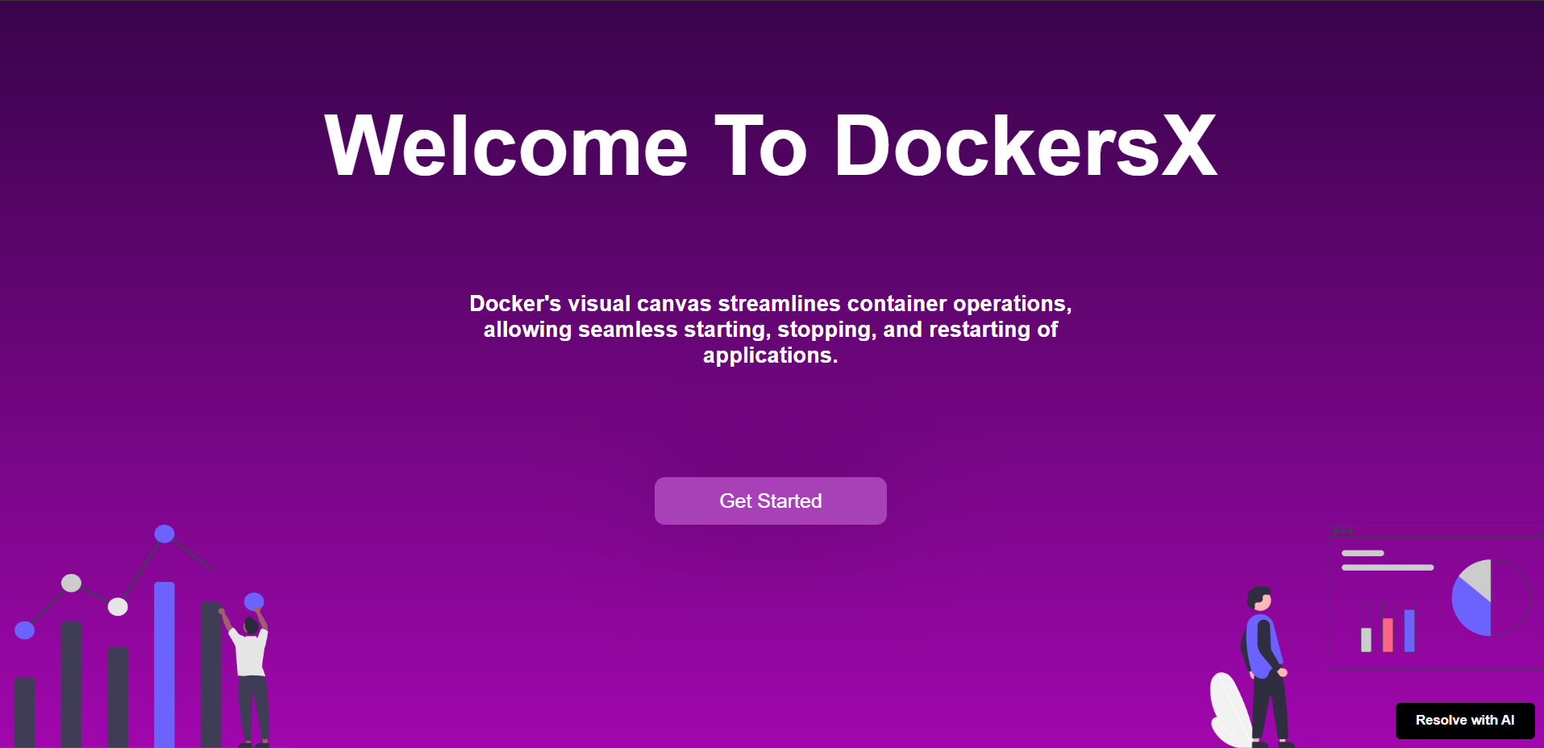Click the short gray line in dashboard card
1544x748 pixels.
[x=1363, y=553]
